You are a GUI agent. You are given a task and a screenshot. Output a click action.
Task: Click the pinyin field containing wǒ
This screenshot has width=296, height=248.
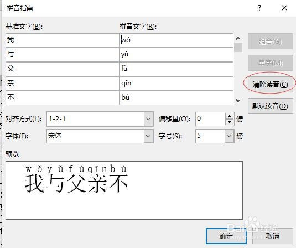click(x=176, y=40)
